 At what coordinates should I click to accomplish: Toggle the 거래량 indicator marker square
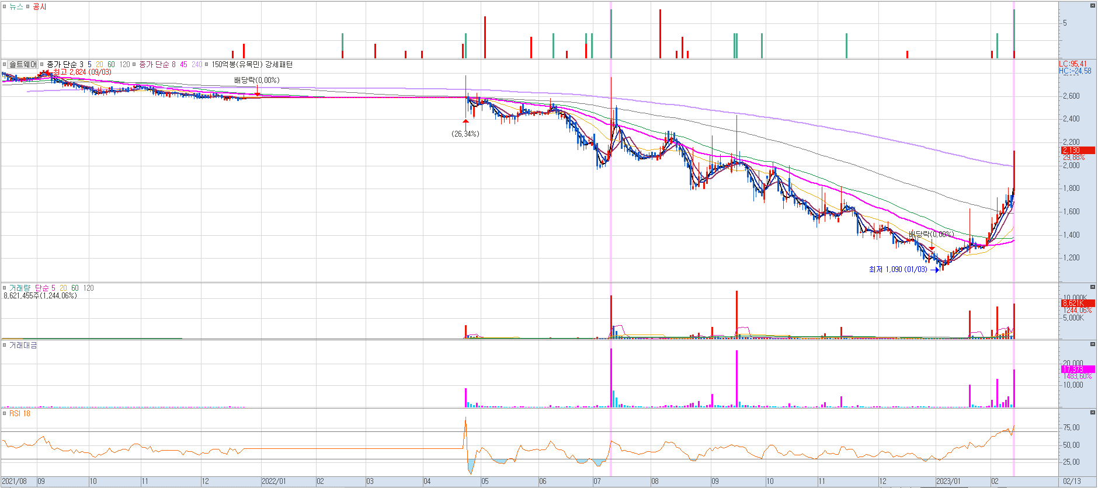pyautogui.click(x=5, y=288)
